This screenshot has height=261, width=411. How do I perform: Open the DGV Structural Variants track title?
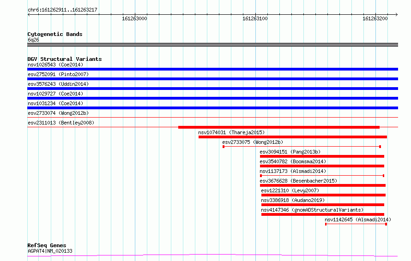coord(65,59)
